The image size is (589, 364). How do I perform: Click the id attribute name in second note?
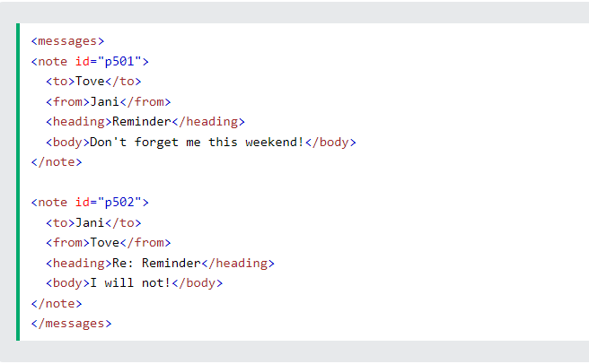click(83, 203)
